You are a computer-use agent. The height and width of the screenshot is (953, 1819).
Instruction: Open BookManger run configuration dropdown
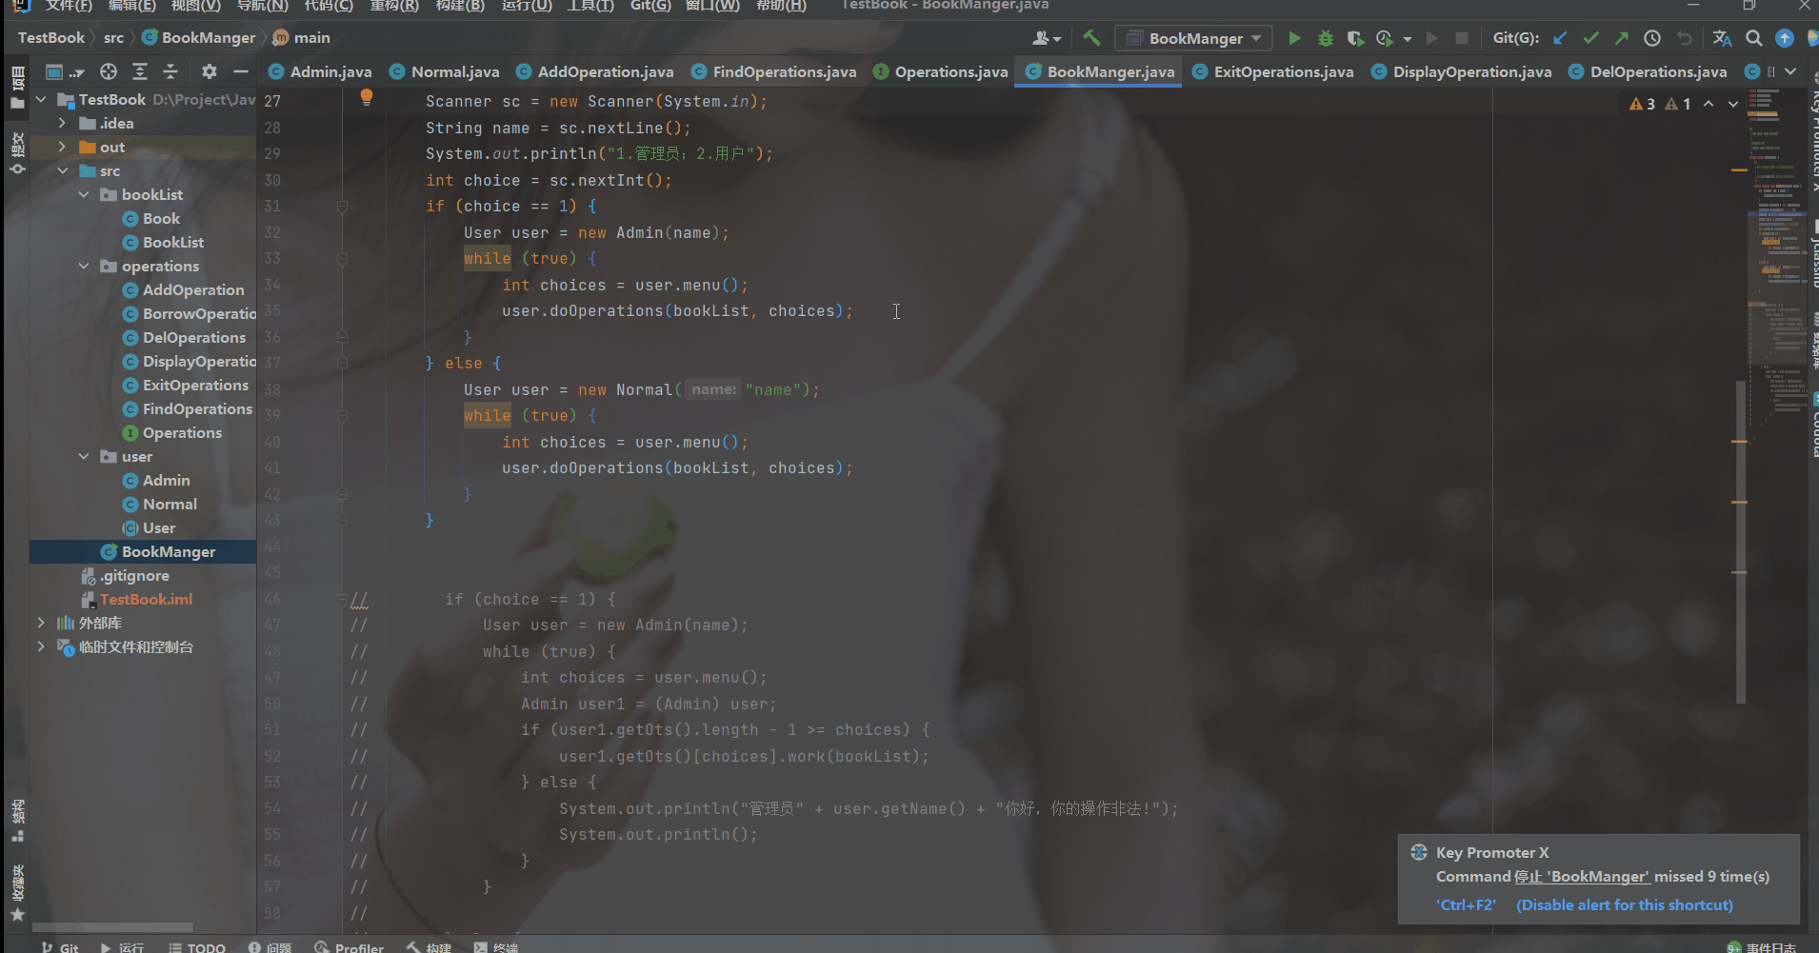point(1193,38)
